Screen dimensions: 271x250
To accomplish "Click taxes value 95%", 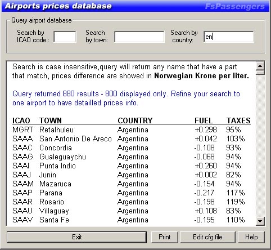I will click(233, 130).
